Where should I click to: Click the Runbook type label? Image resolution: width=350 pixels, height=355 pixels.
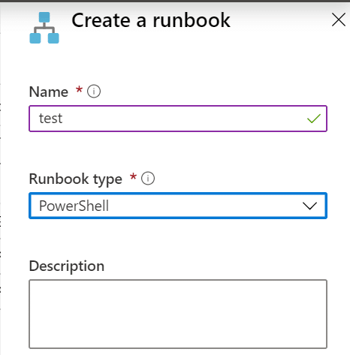pos(76,179)
